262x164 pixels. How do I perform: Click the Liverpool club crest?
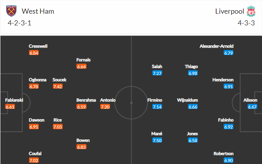coord(251,11)
